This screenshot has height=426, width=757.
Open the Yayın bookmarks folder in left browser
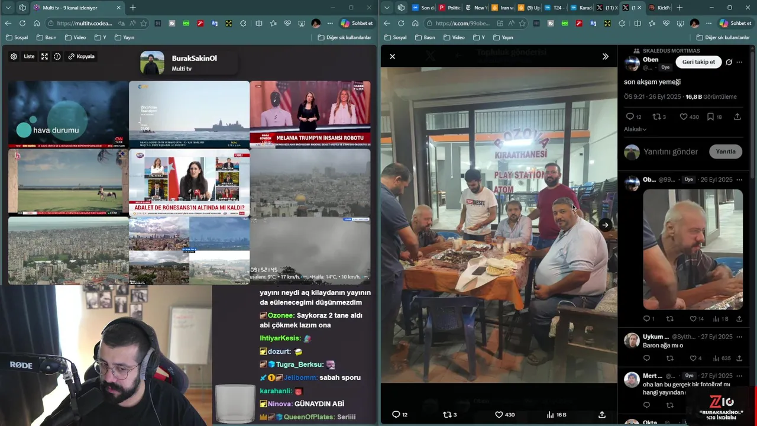tap(124, 37)
